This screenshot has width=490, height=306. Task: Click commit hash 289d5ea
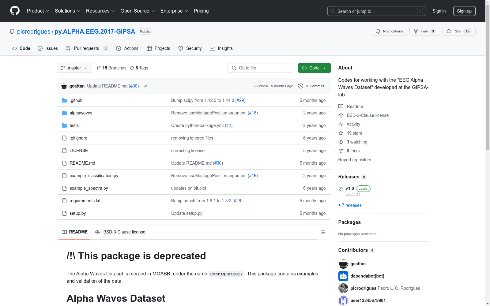pyautogui.click(x=261, y=86)
